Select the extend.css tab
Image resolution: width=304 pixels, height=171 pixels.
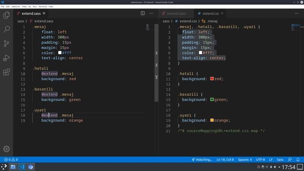click(x=210, y=13)
